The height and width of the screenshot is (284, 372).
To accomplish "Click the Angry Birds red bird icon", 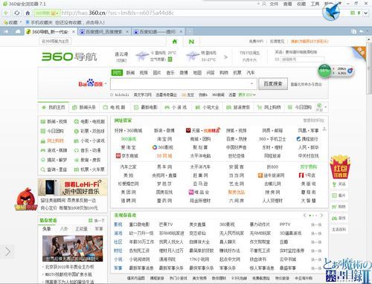I will click(26, 199).
